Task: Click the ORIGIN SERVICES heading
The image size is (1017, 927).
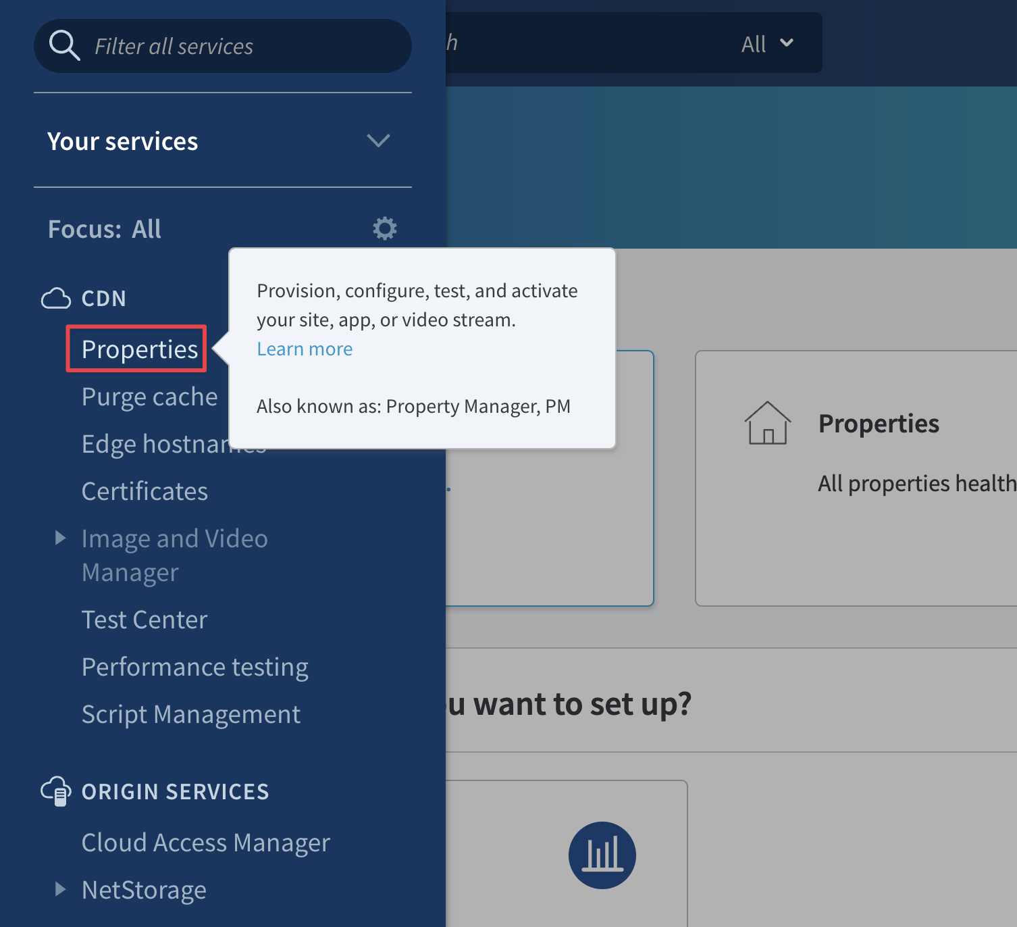Action: [176, 791]
